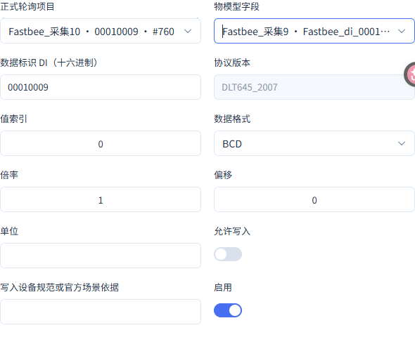Click the 协议版本 label
This screenshot has height=337, width=415.
point(232,63)
